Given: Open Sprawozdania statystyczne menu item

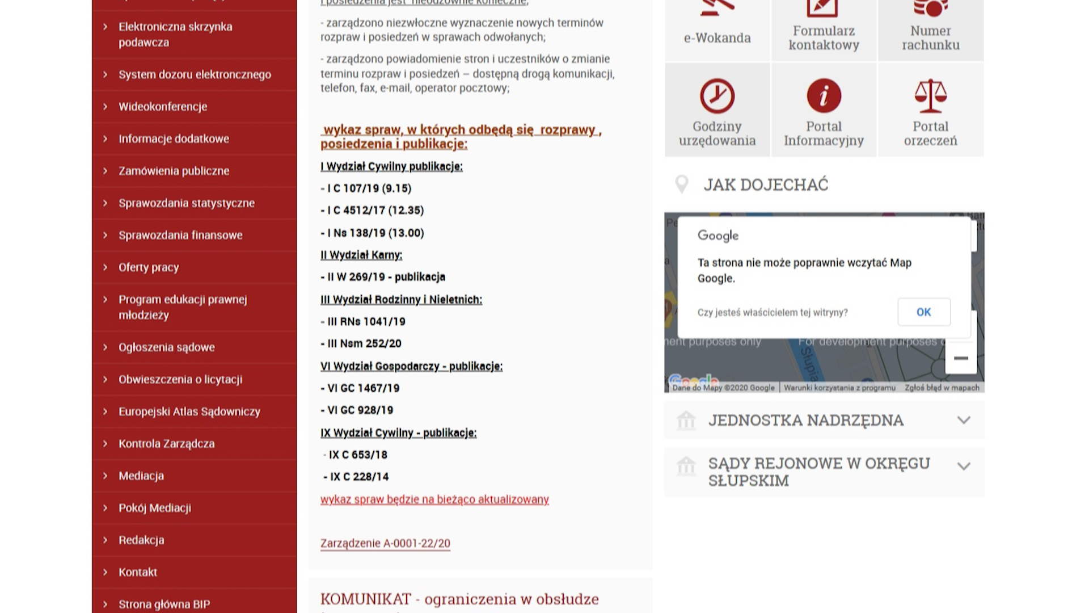Looking at the screenshot, I should pos(194,203).
